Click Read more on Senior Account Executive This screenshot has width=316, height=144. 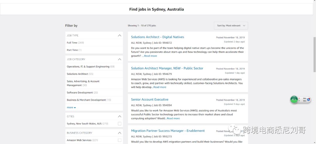point(173,118)
